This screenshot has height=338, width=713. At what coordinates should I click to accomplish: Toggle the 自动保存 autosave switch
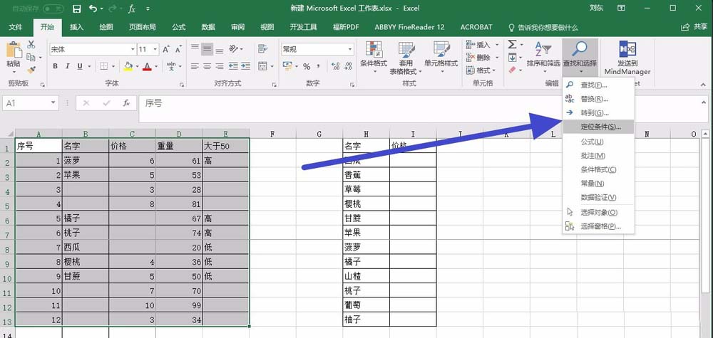[53, 9]
